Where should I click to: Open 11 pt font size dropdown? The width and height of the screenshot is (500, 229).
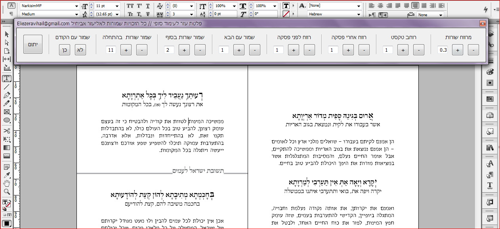(x=117, y=6)
